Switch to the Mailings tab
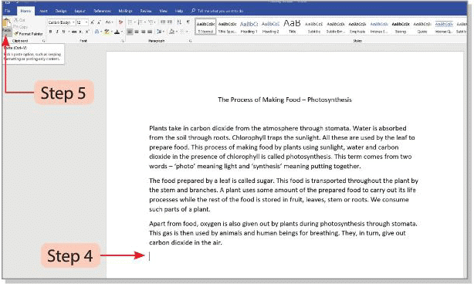This screenshot has width=474, height=284. pyautogui.click(x=126, y=11)
